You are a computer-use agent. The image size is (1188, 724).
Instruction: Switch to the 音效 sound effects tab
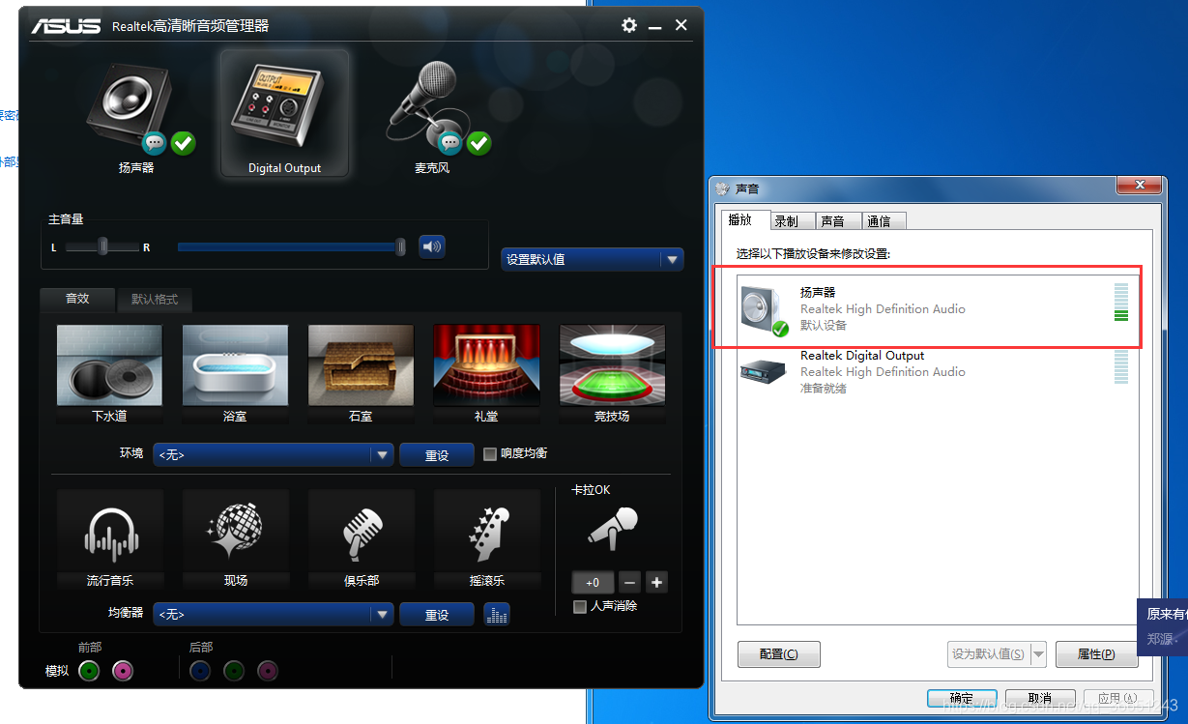coord(77,299)
